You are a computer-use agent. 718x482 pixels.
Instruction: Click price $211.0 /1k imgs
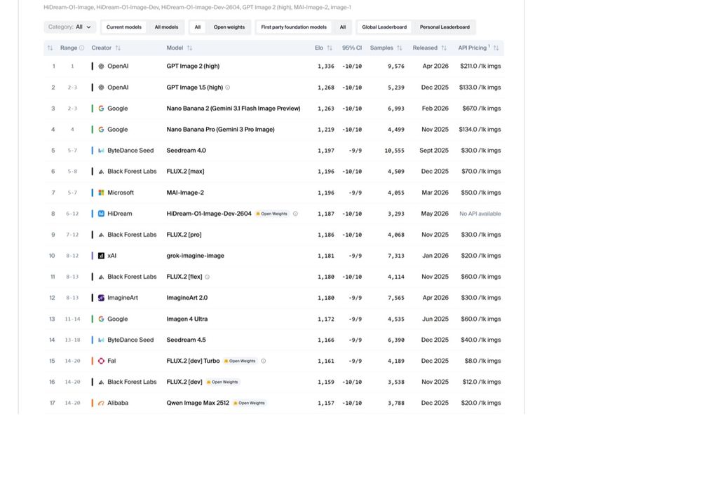pyautogui.click(x=480, y=67)
